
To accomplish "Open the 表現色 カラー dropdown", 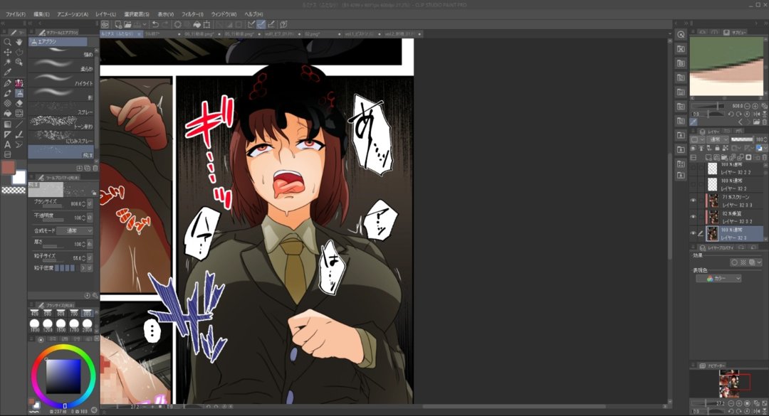I will tap(718, 278).
